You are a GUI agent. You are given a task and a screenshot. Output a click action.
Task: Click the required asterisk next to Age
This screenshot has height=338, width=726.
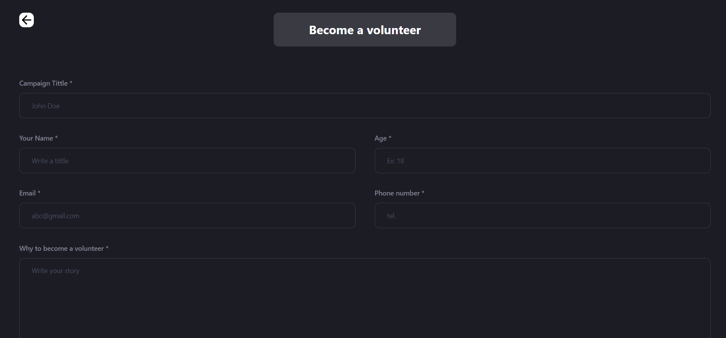390,138
